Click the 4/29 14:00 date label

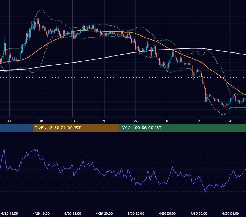click(x=9, y=213)
